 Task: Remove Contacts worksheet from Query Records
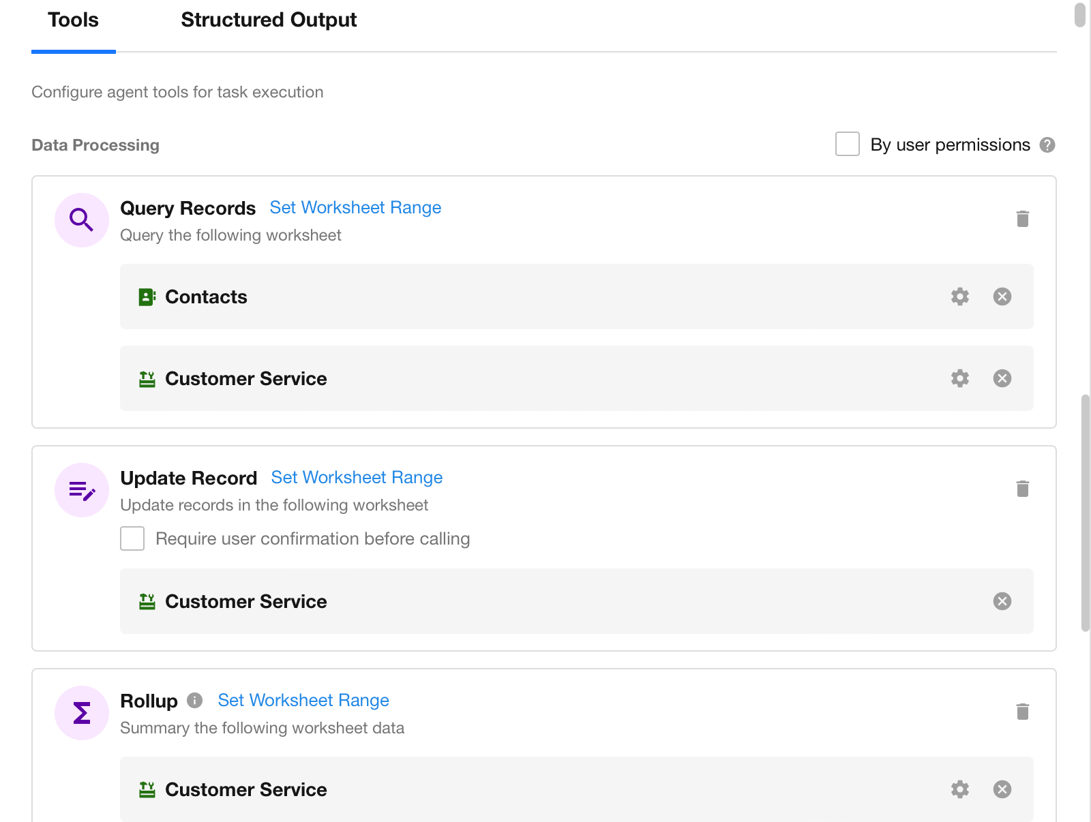click(1002, 296)
